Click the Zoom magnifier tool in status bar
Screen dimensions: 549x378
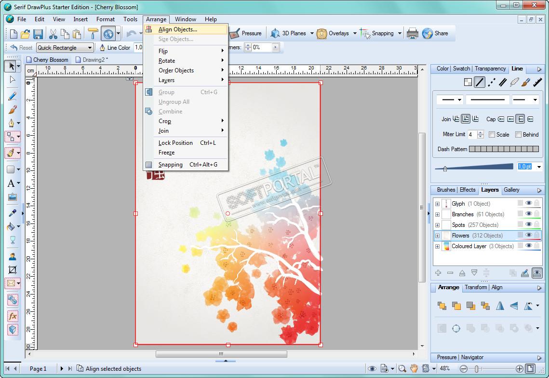click(402, 368)
